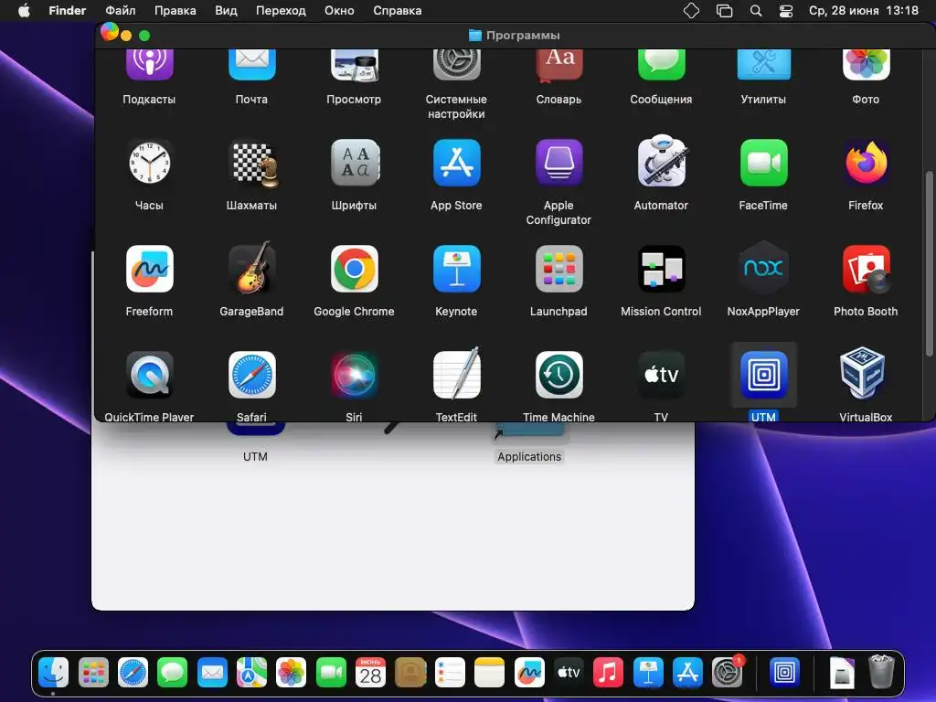936x702 pixels.
Task: Open Reminders from the Dock
Action: (x=450, y=673)
